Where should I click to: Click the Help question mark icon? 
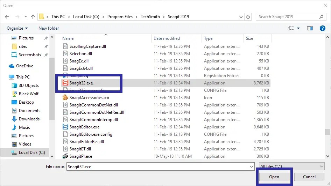[x=323, y=28]
